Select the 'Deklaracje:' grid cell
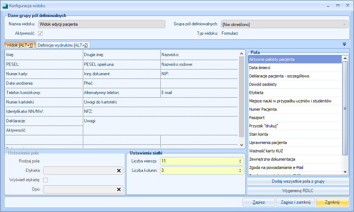The image size is (354, 212). tap(44, 121)
